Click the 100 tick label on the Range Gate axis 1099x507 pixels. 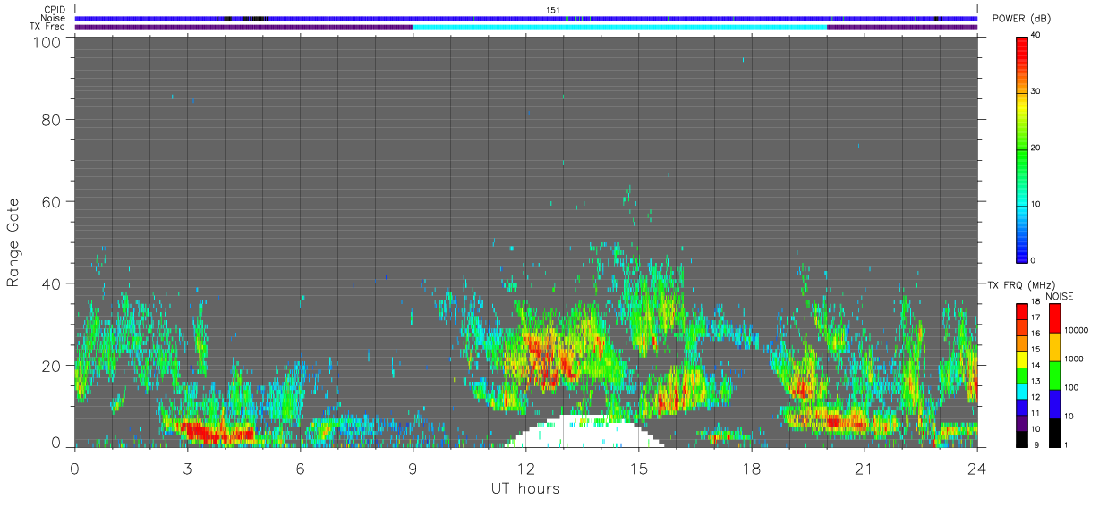coord(47,42)
